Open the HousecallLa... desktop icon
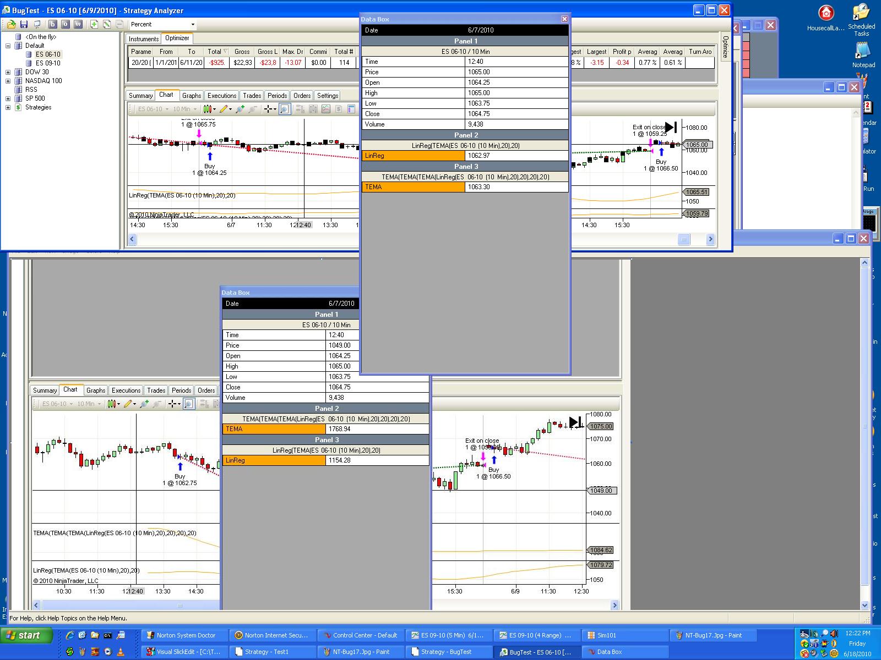Image resolution: width=881 pixels, height=660 pixels. pyautogui.click(x=825, y=18)
